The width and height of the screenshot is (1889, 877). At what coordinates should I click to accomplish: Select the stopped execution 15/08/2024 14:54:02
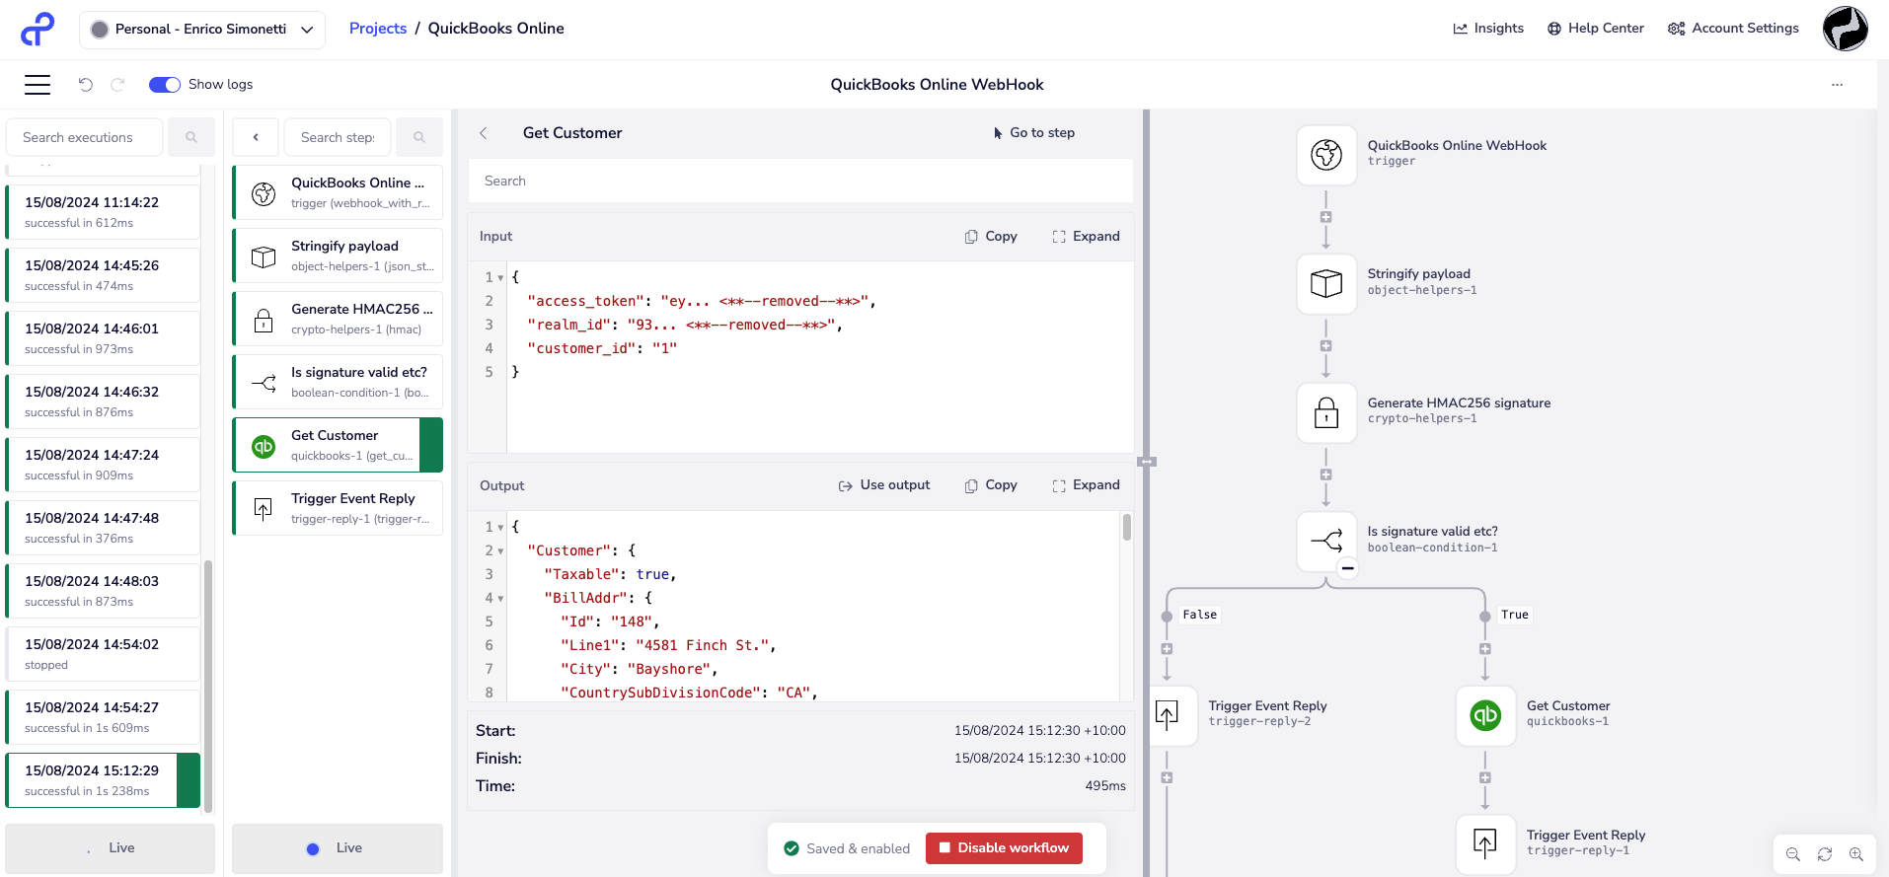point(103,654)
